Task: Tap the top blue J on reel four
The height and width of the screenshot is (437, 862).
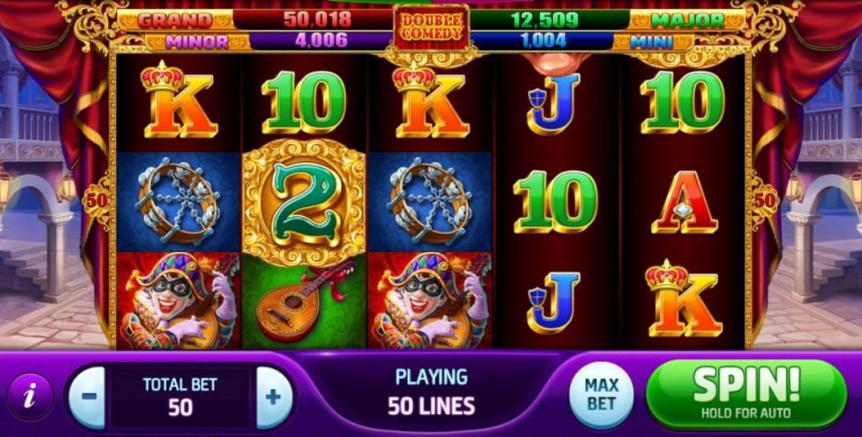Action: [554, 104]
